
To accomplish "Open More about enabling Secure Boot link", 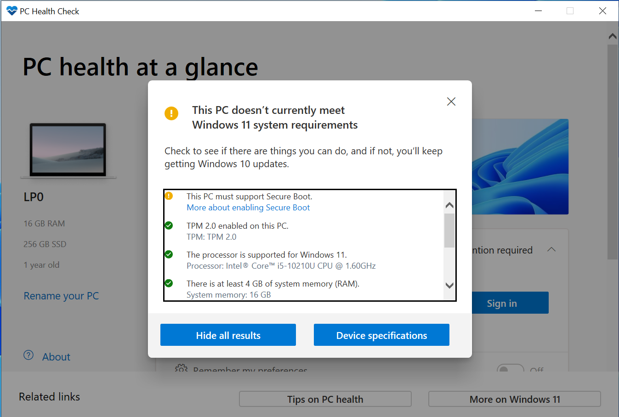I will (248, 208).
